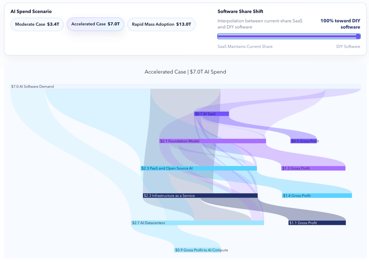Click the middle of the share shift slider track

(x=288, y=36)
